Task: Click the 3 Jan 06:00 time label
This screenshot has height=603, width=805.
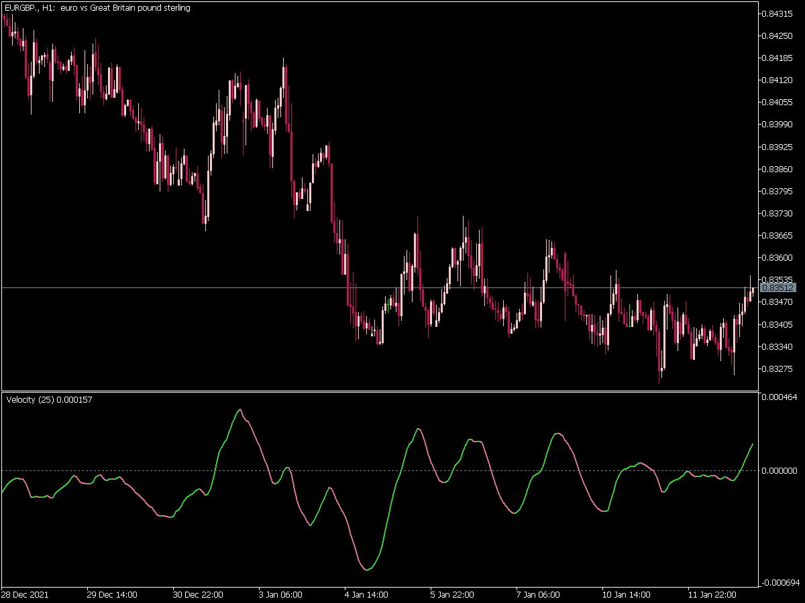Action: tap(280, 594)
